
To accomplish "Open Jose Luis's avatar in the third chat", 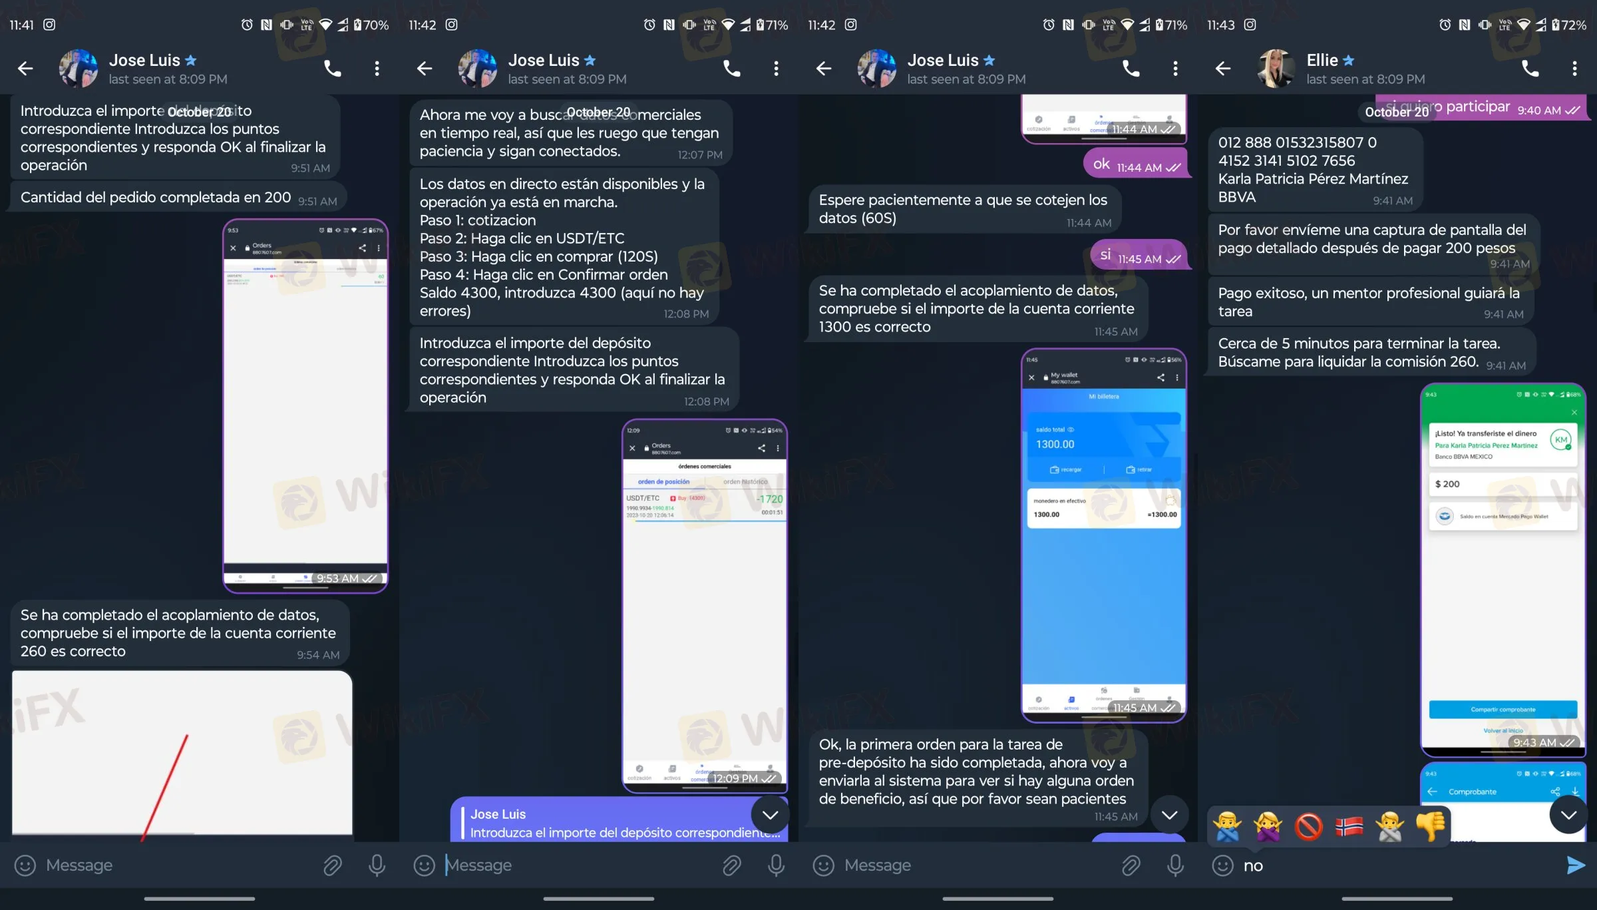I will click(877, 68).
